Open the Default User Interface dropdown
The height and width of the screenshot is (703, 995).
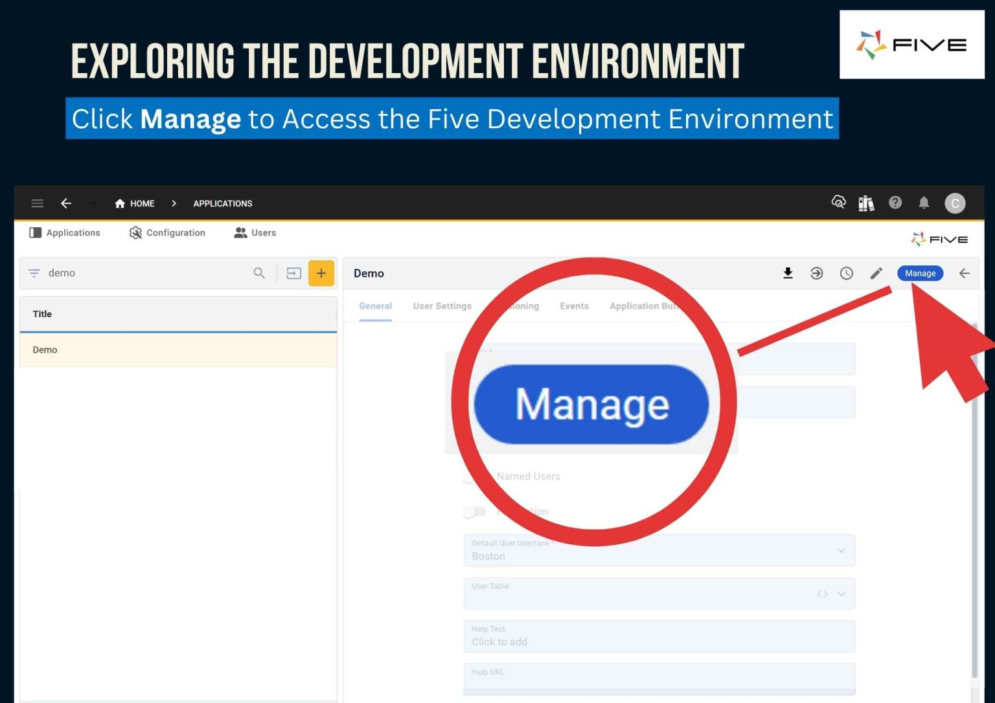(x=841, y=550)
